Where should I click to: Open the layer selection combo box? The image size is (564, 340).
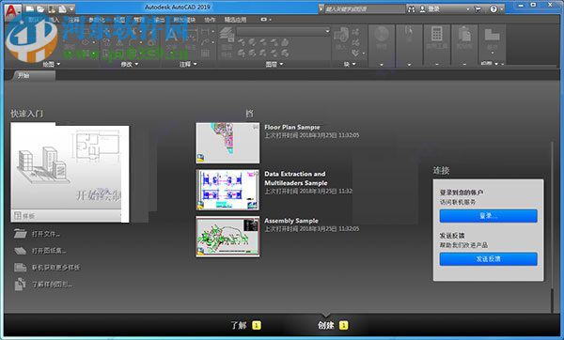pyautogui.click(x=283, y=32)
